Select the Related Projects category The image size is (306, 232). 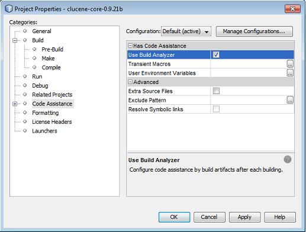coord(52,95)
